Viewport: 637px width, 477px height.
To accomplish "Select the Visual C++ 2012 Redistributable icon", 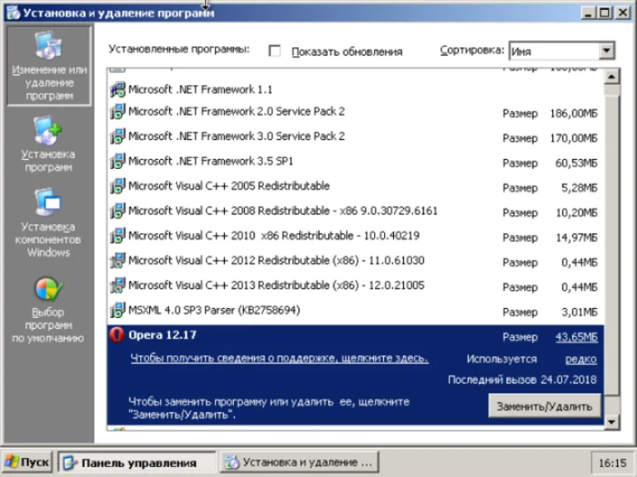I will pos(118,260).
